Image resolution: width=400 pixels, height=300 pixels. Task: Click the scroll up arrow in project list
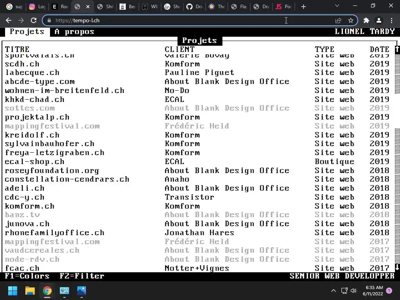(397, 49)
